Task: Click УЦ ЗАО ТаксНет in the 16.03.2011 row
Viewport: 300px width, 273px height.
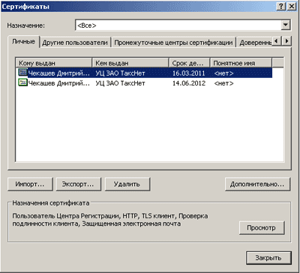Action: [x=120, y=73]
